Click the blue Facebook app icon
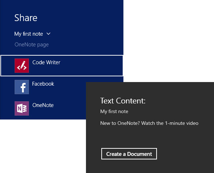214x173 pixels. tap(22, 87)
